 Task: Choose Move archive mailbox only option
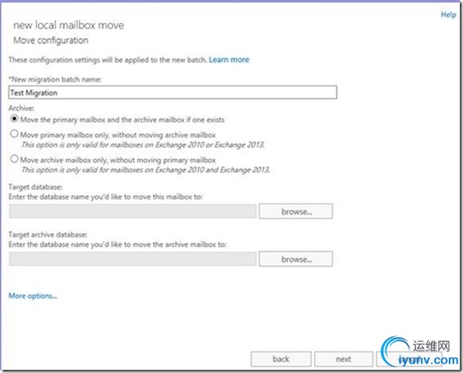click(14, 159)
